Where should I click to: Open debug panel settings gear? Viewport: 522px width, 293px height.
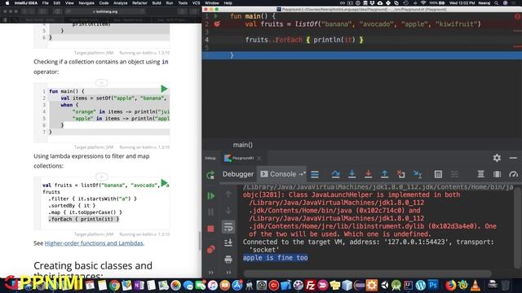click(x=497, y=158)
